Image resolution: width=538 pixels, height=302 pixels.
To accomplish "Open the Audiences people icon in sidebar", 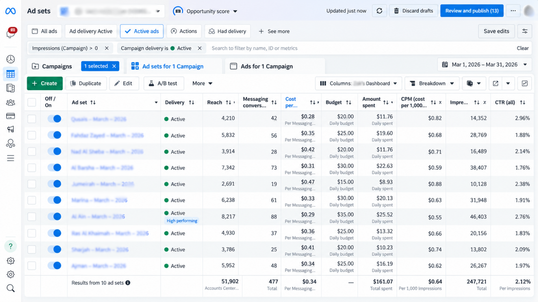I will tap(11, 103).
